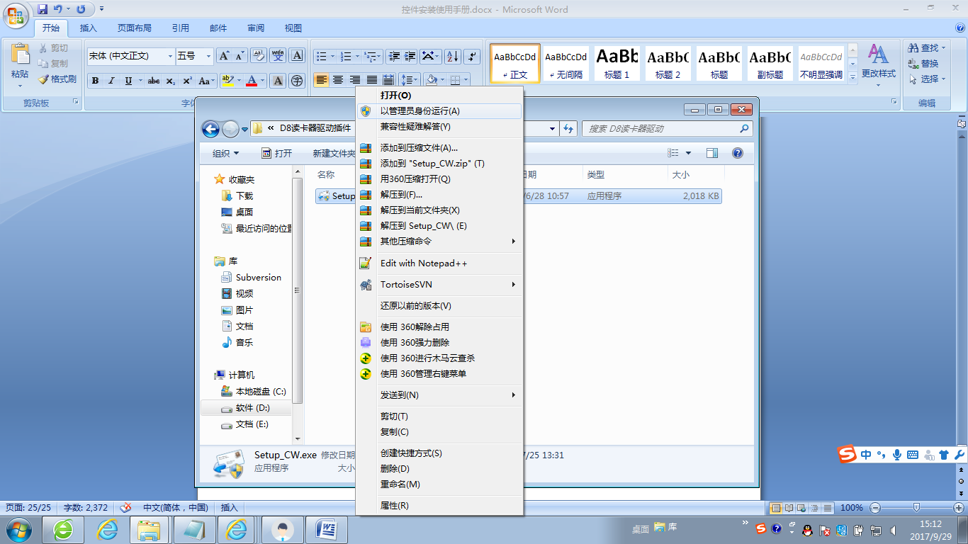Choose 以管理员身份运行(A) in context menu
Screen dimensions: 968x544
click(x=439, y=111)
